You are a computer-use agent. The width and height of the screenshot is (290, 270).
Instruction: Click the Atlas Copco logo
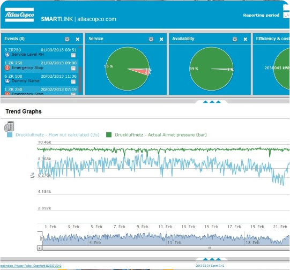pyautogui.click(x=19, y=15)
